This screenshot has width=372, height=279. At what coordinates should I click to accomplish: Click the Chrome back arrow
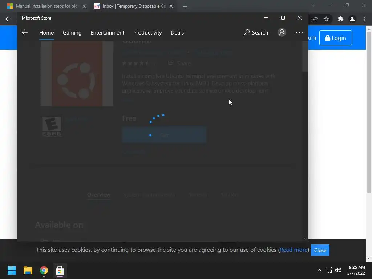[8, 19]
